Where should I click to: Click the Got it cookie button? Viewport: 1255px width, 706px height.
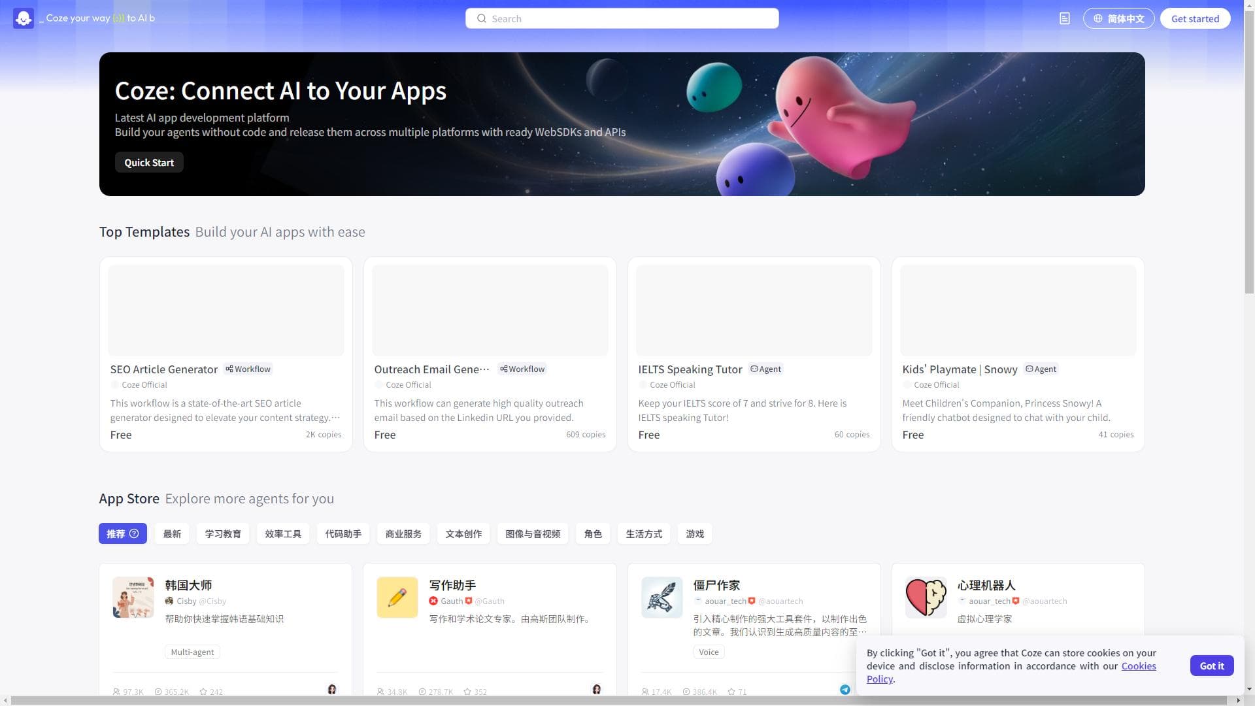(x=1212, y=665)
